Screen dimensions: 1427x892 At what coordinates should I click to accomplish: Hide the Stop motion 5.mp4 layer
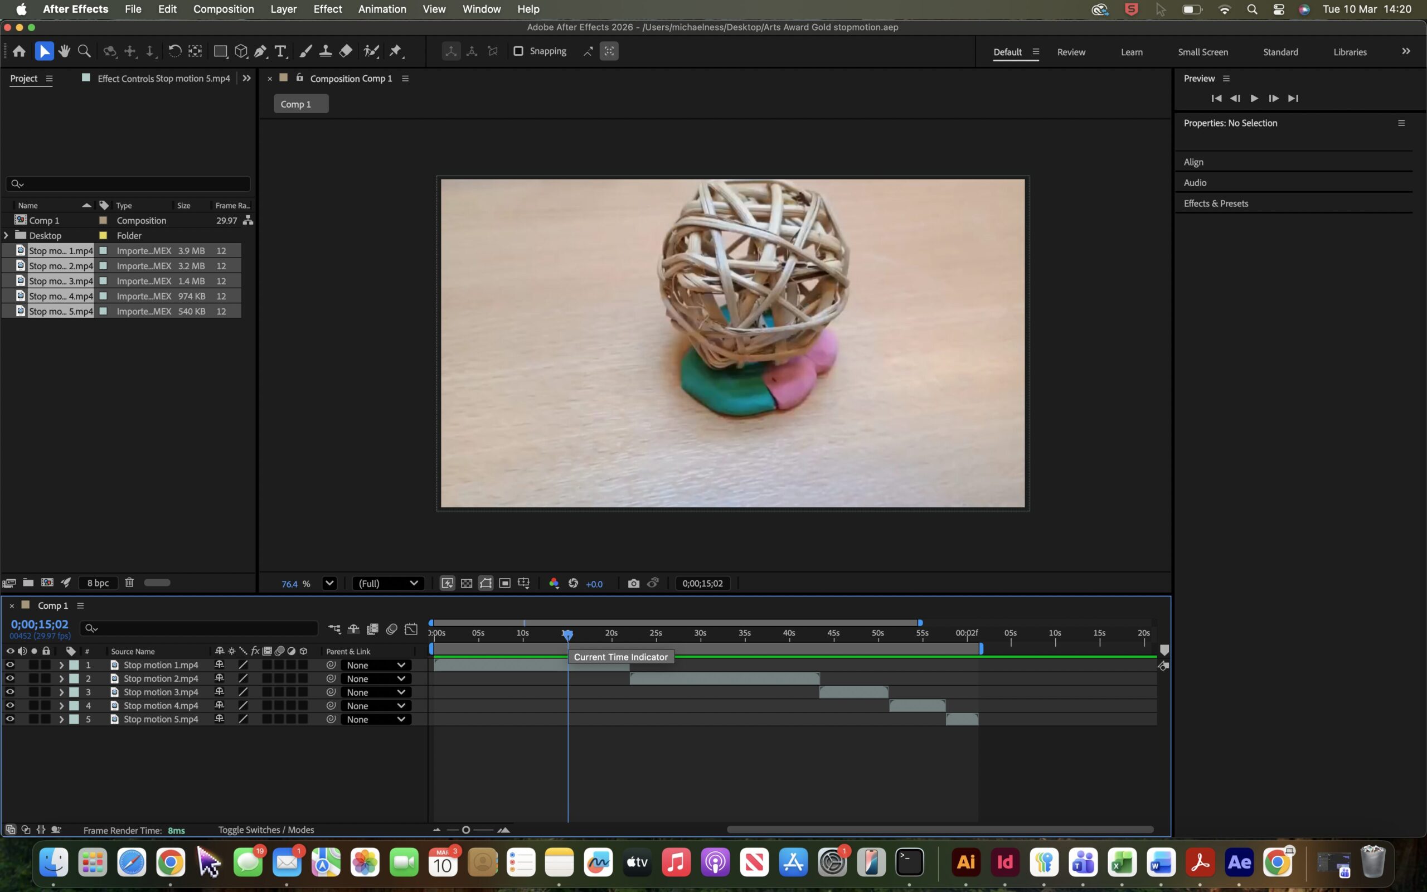pyautogui.click(x=10, y=719)
